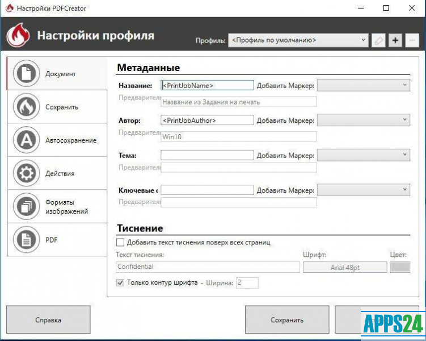This screenshot has height=341, width=426.
Task: Close the Настройки PDFCreator window
Action: pos(412,8)
